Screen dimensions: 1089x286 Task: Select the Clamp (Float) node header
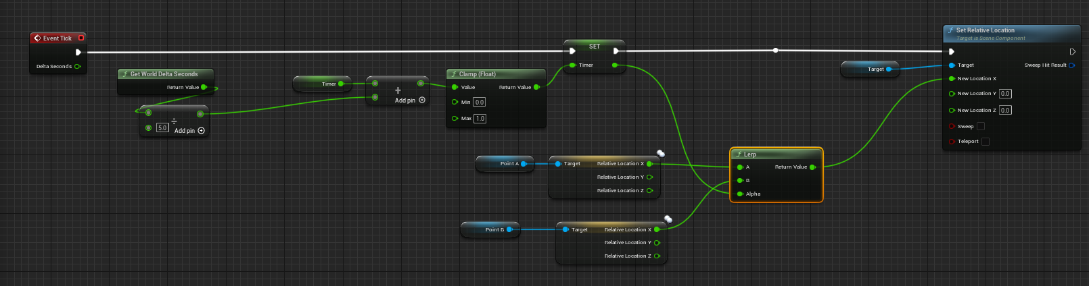496,74
